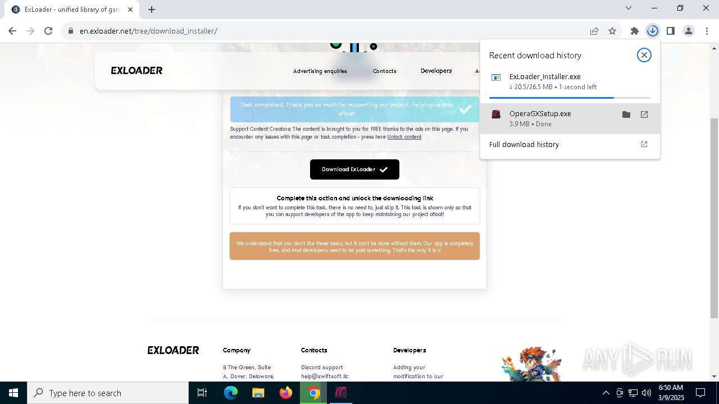Share this page icon in address bar
The height and width of the screenshot is (404, 719).
[x=594, y=31]
